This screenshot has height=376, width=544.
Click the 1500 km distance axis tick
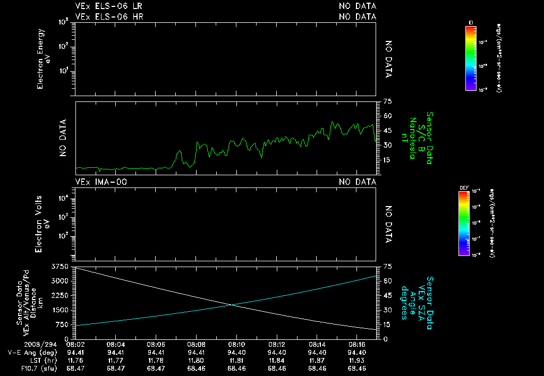[60, 310]
